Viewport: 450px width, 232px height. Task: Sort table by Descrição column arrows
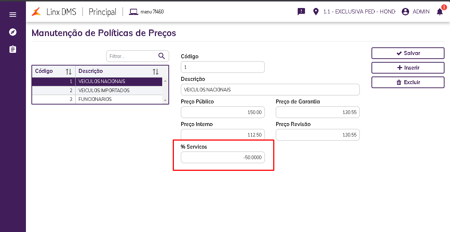156,72
